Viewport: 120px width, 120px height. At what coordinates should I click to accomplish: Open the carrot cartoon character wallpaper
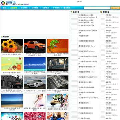(x=12, y=64)
